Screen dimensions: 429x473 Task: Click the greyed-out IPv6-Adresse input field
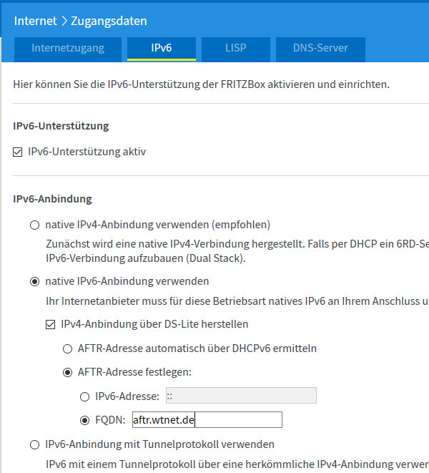point(240,396)
